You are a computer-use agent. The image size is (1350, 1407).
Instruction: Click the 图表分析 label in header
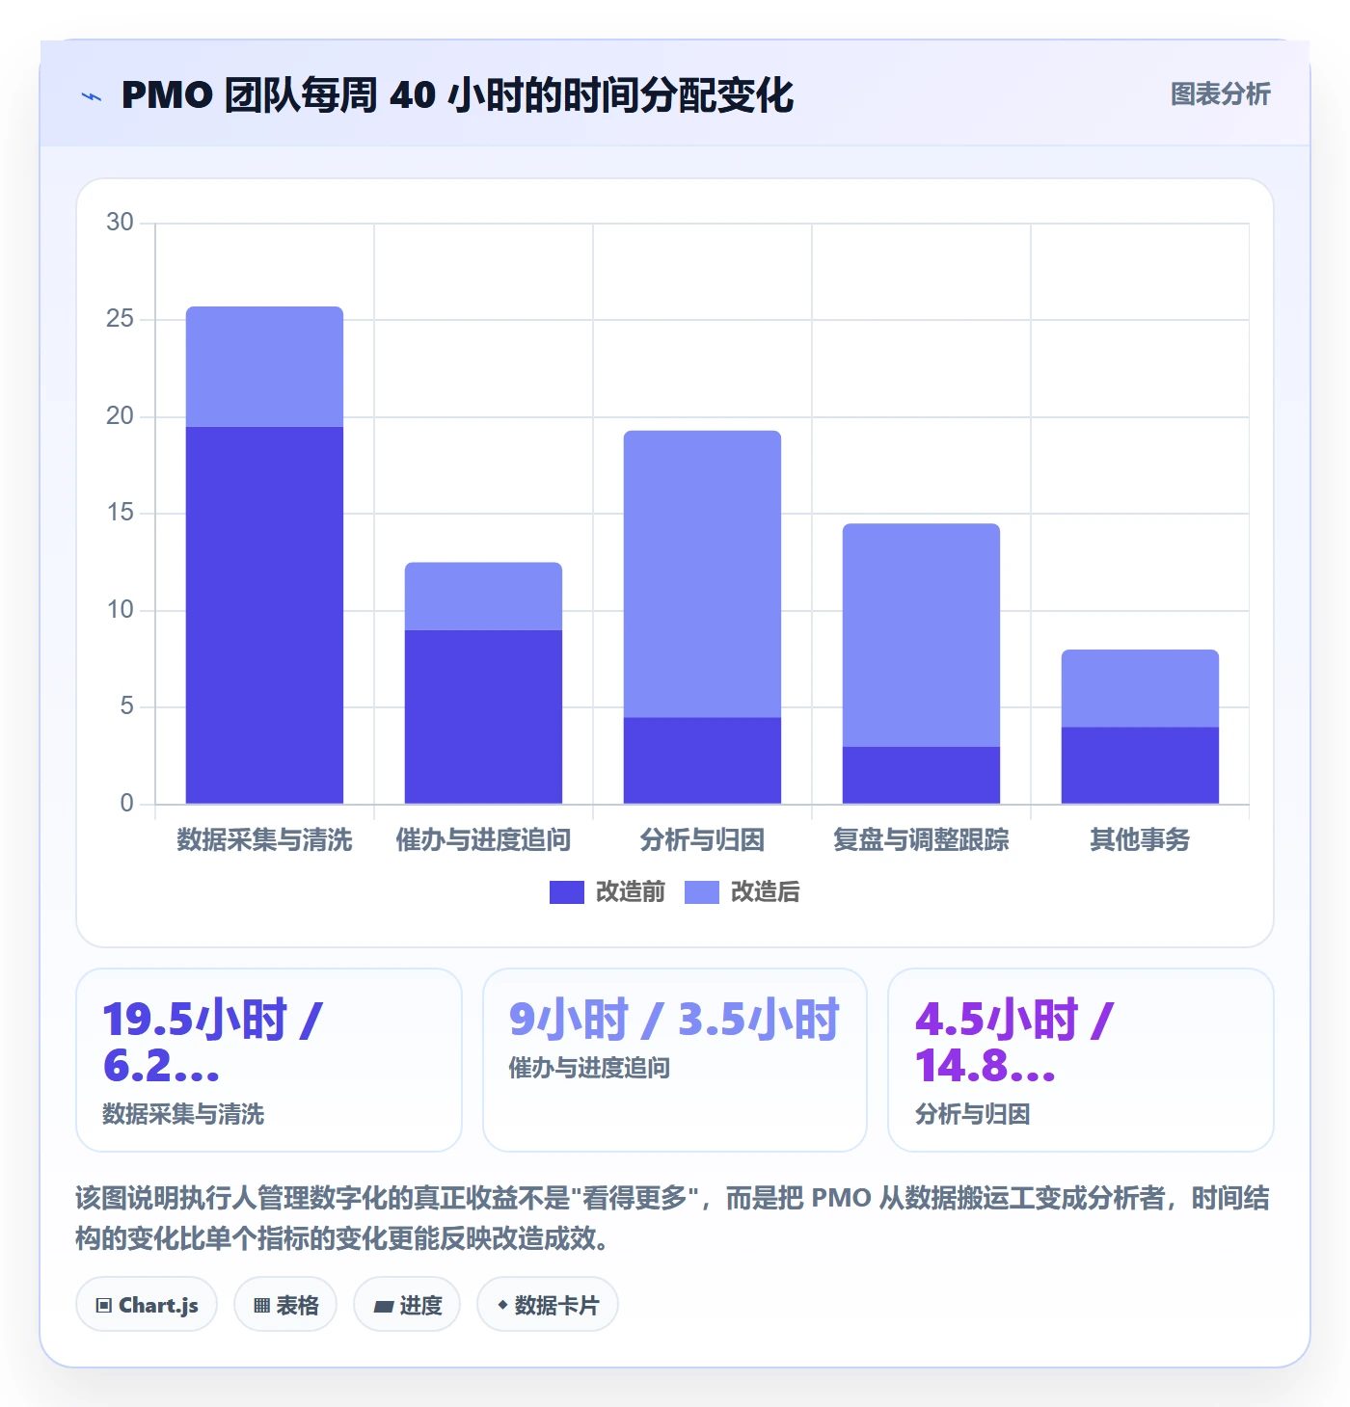tap(1220, 94)
